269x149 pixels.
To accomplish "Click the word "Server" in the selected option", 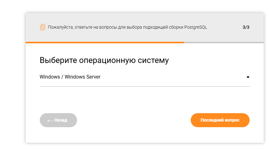I will coord(93,77).
